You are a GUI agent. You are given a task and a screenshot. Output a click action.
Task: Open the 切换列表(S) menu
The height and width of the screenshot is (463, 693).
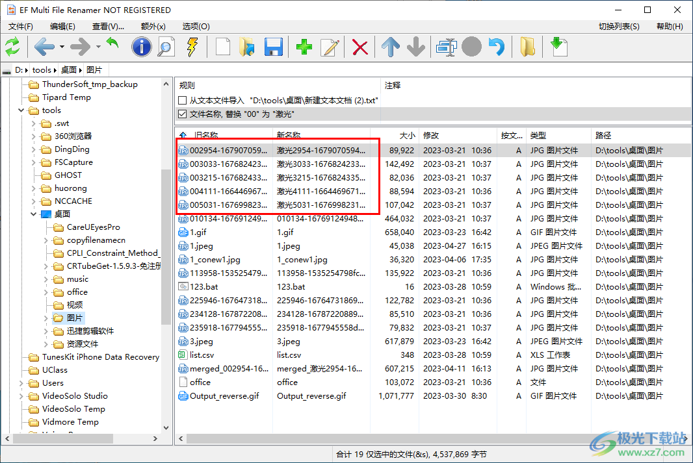pos(619,27)
